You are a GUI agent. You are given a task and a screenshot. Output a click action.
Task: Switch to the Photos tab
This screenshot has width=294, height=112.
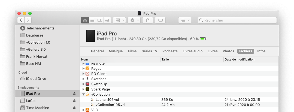coord(228,51)
